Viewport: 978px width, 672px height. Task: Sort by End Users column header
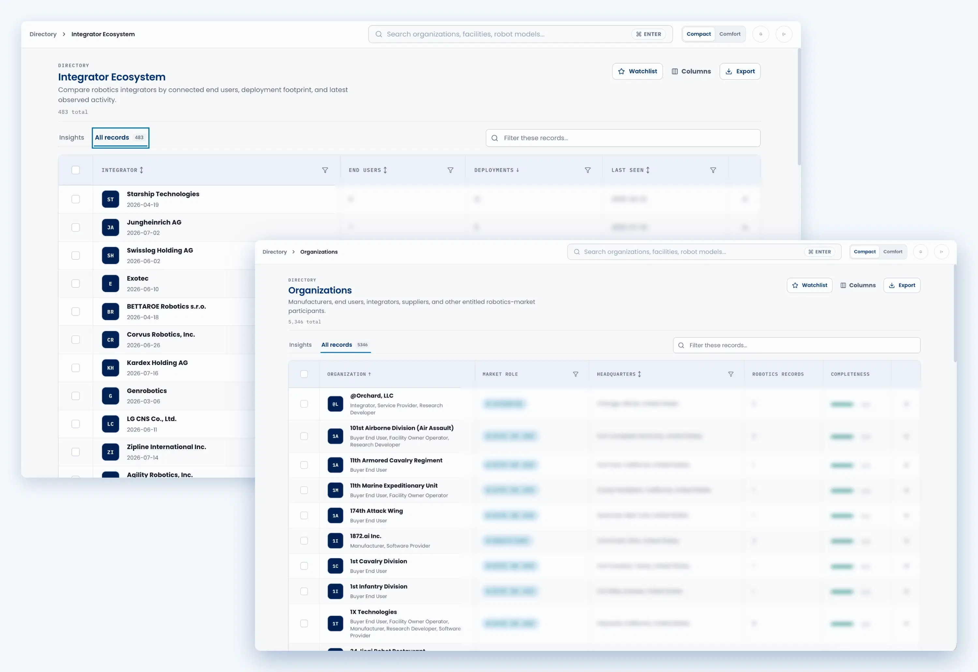click(x=368, y=170)
